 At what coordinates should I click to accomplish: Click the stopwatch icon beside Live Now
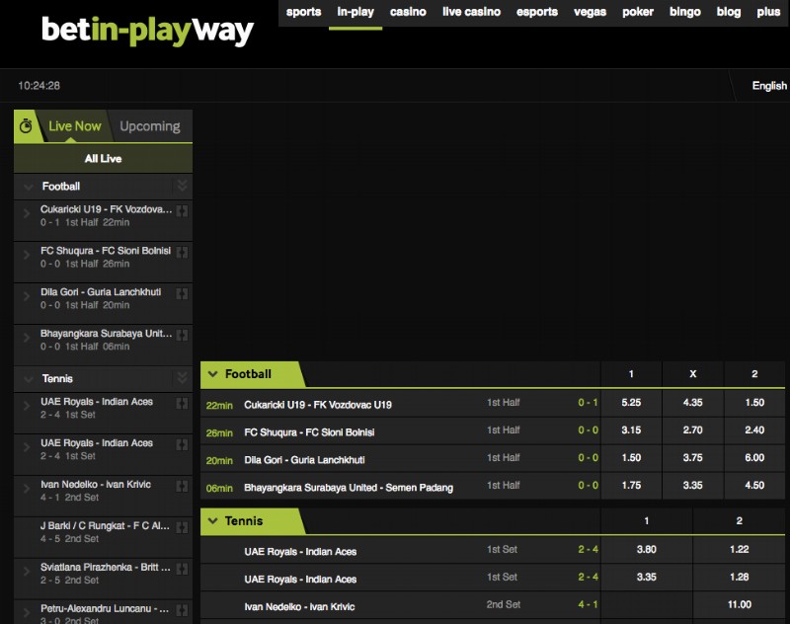(x=26, y=126)
